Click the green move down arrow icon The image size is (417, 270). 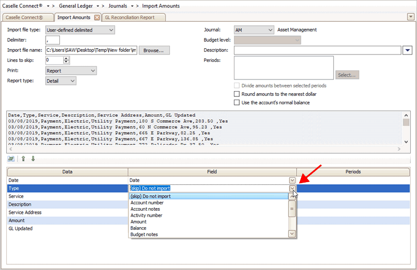[x=33, y=159]
